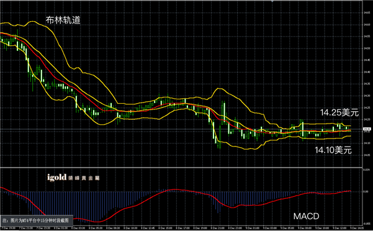Screen dimensions: 373x231
Task: Click the horizontal current price line
Action: coord(181,129)
